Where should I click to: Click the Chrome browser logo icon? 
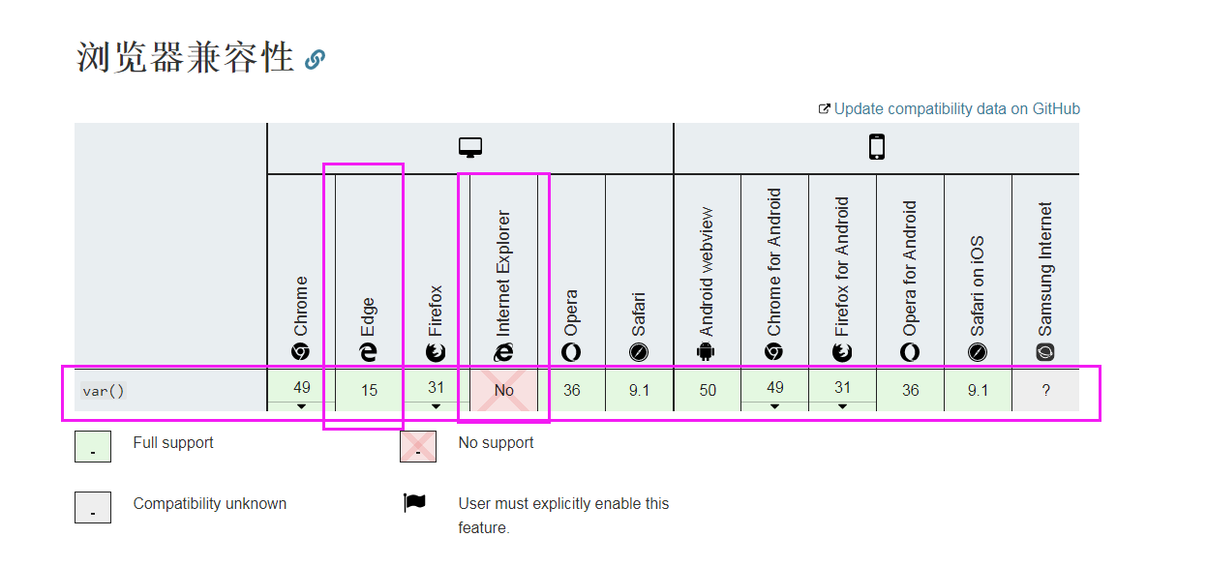301,352
